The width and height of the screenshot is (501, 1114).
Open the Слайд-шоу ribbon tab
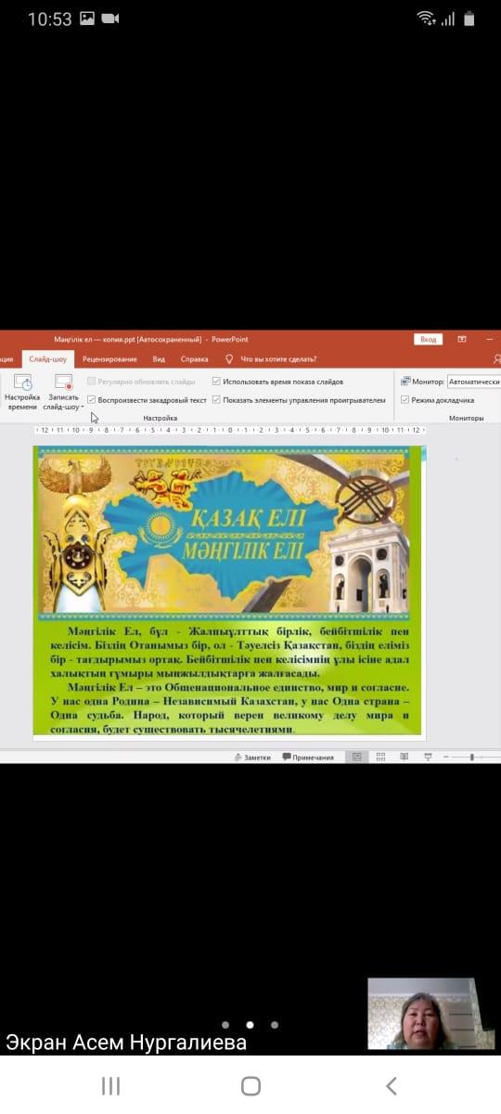coord(47,359)
